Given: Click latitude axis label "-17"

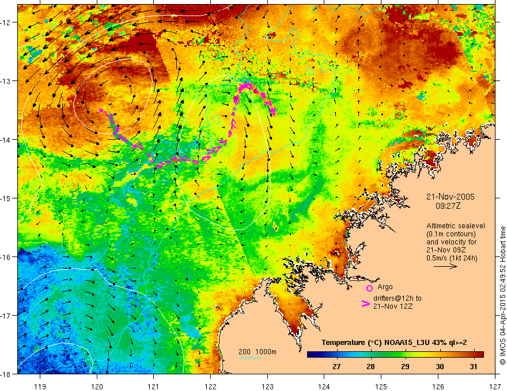Looking at the screenshot, I should [6, 316].
